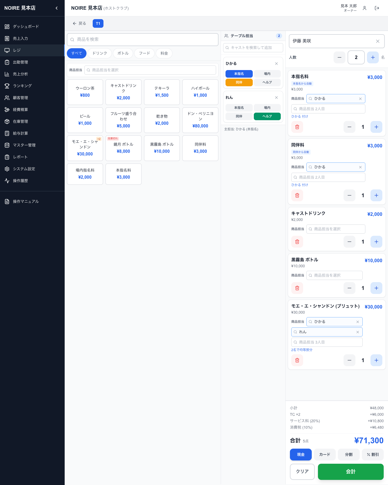This screenshot has width=388, height=485.
Task: Click the キャストを検索して追加 field
Action: pos(253,48)
